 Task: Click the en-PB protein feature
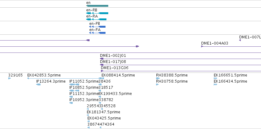(97, 27)
